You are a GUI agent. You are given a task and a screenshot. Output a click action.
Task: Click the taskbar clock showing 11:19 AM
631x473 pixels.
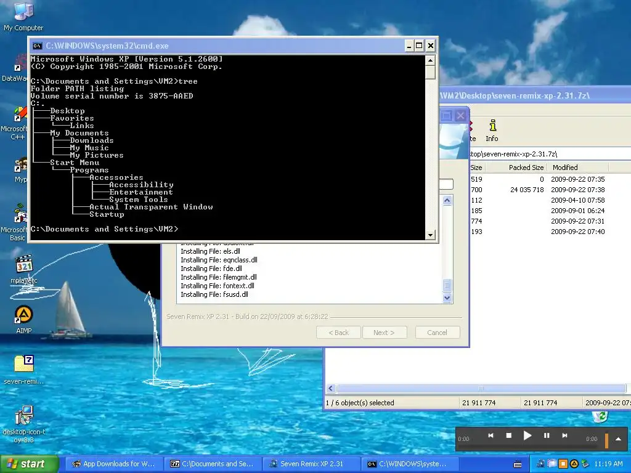click(x=608, y=464)
